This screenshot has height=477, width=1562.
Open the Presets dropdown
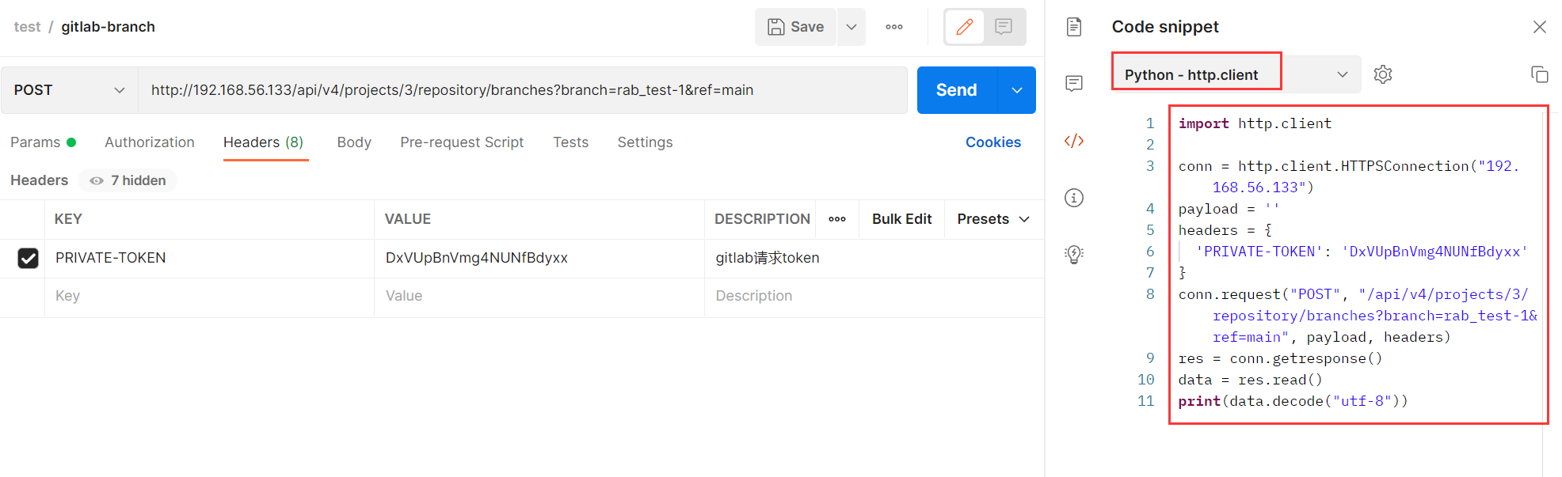(x=993, y=219)
